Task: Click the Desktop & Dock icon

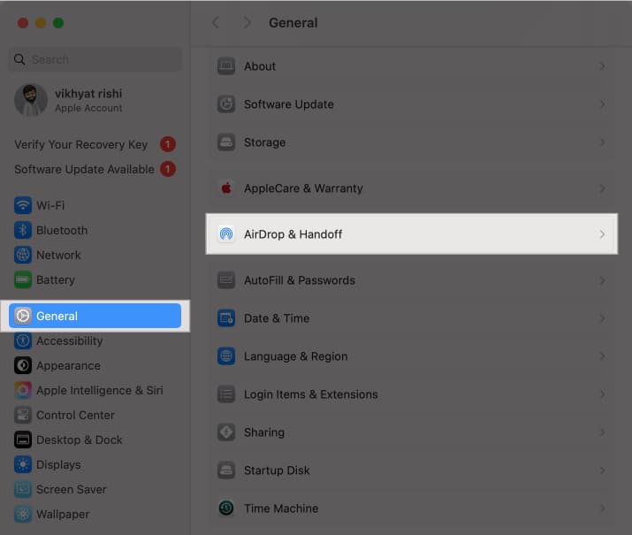Action: click(x=23, y=439)
